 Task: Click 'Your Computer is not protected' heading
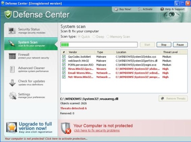pos(103,126)
